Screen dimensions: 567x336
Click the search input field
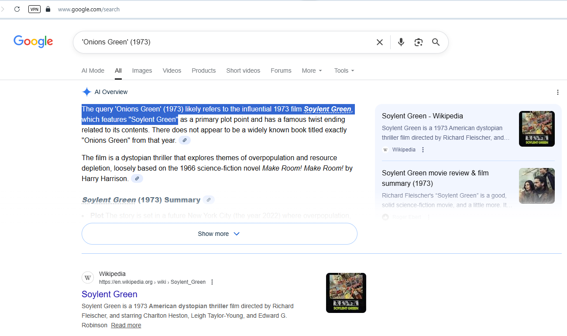pyautogui.click(x=225, y=42)
